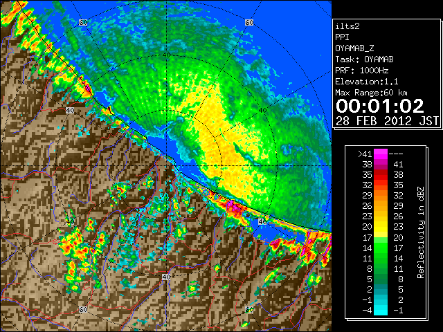443x332 pixels.
Task: Click the 'PRF: 1000Hz' entry
Action: [361, 71]
